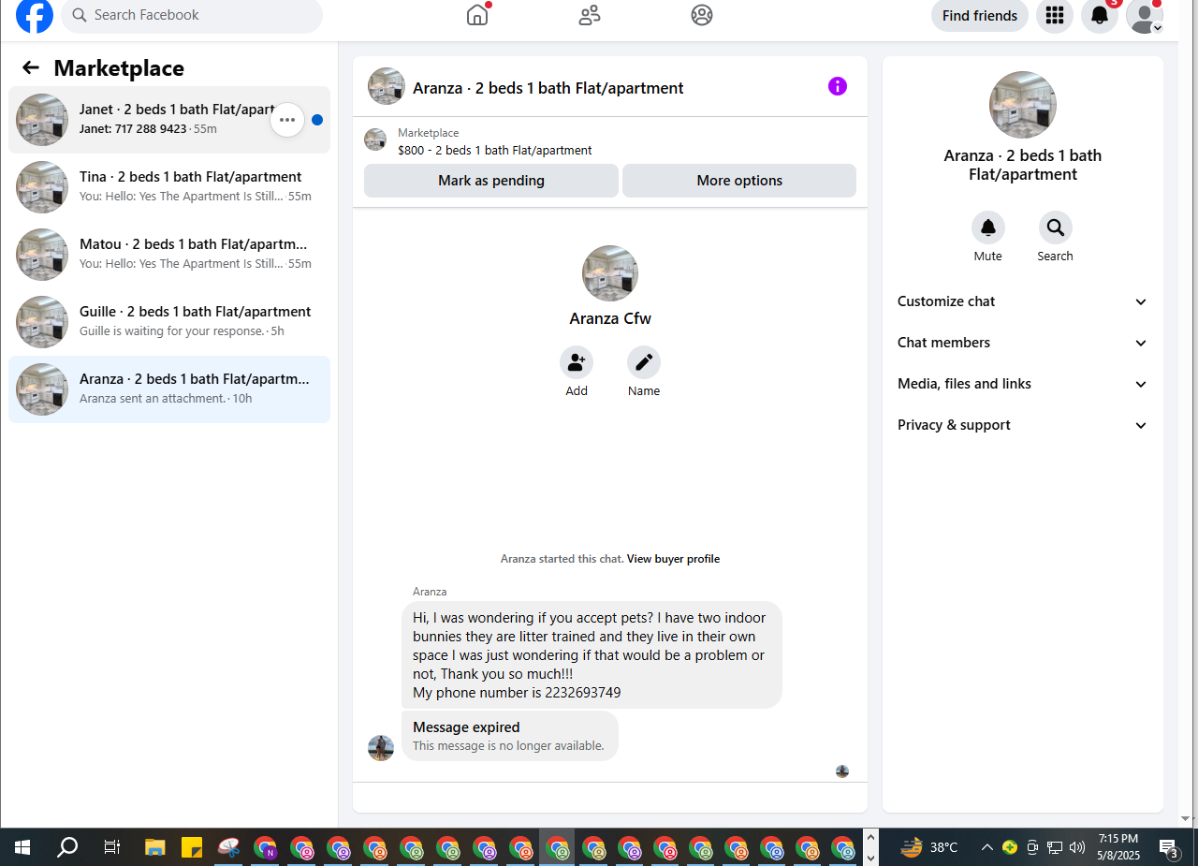Add people to chat with Add icon
This screenshot has height=866, width=1198.
tap(577, 362)
